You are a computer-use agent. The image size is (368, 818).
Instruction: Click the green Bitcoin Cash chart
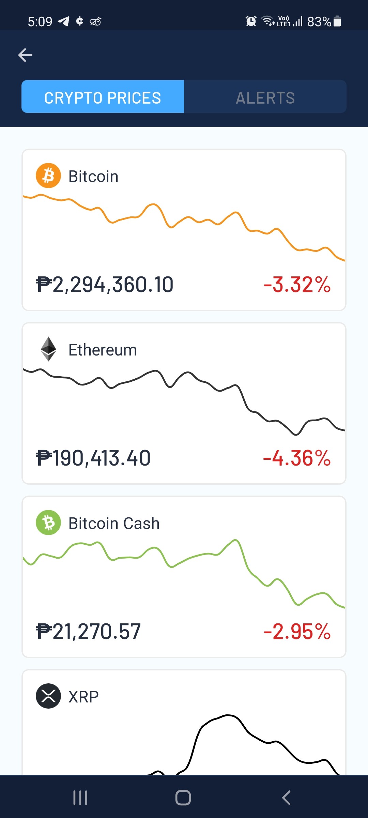[184, 573]
